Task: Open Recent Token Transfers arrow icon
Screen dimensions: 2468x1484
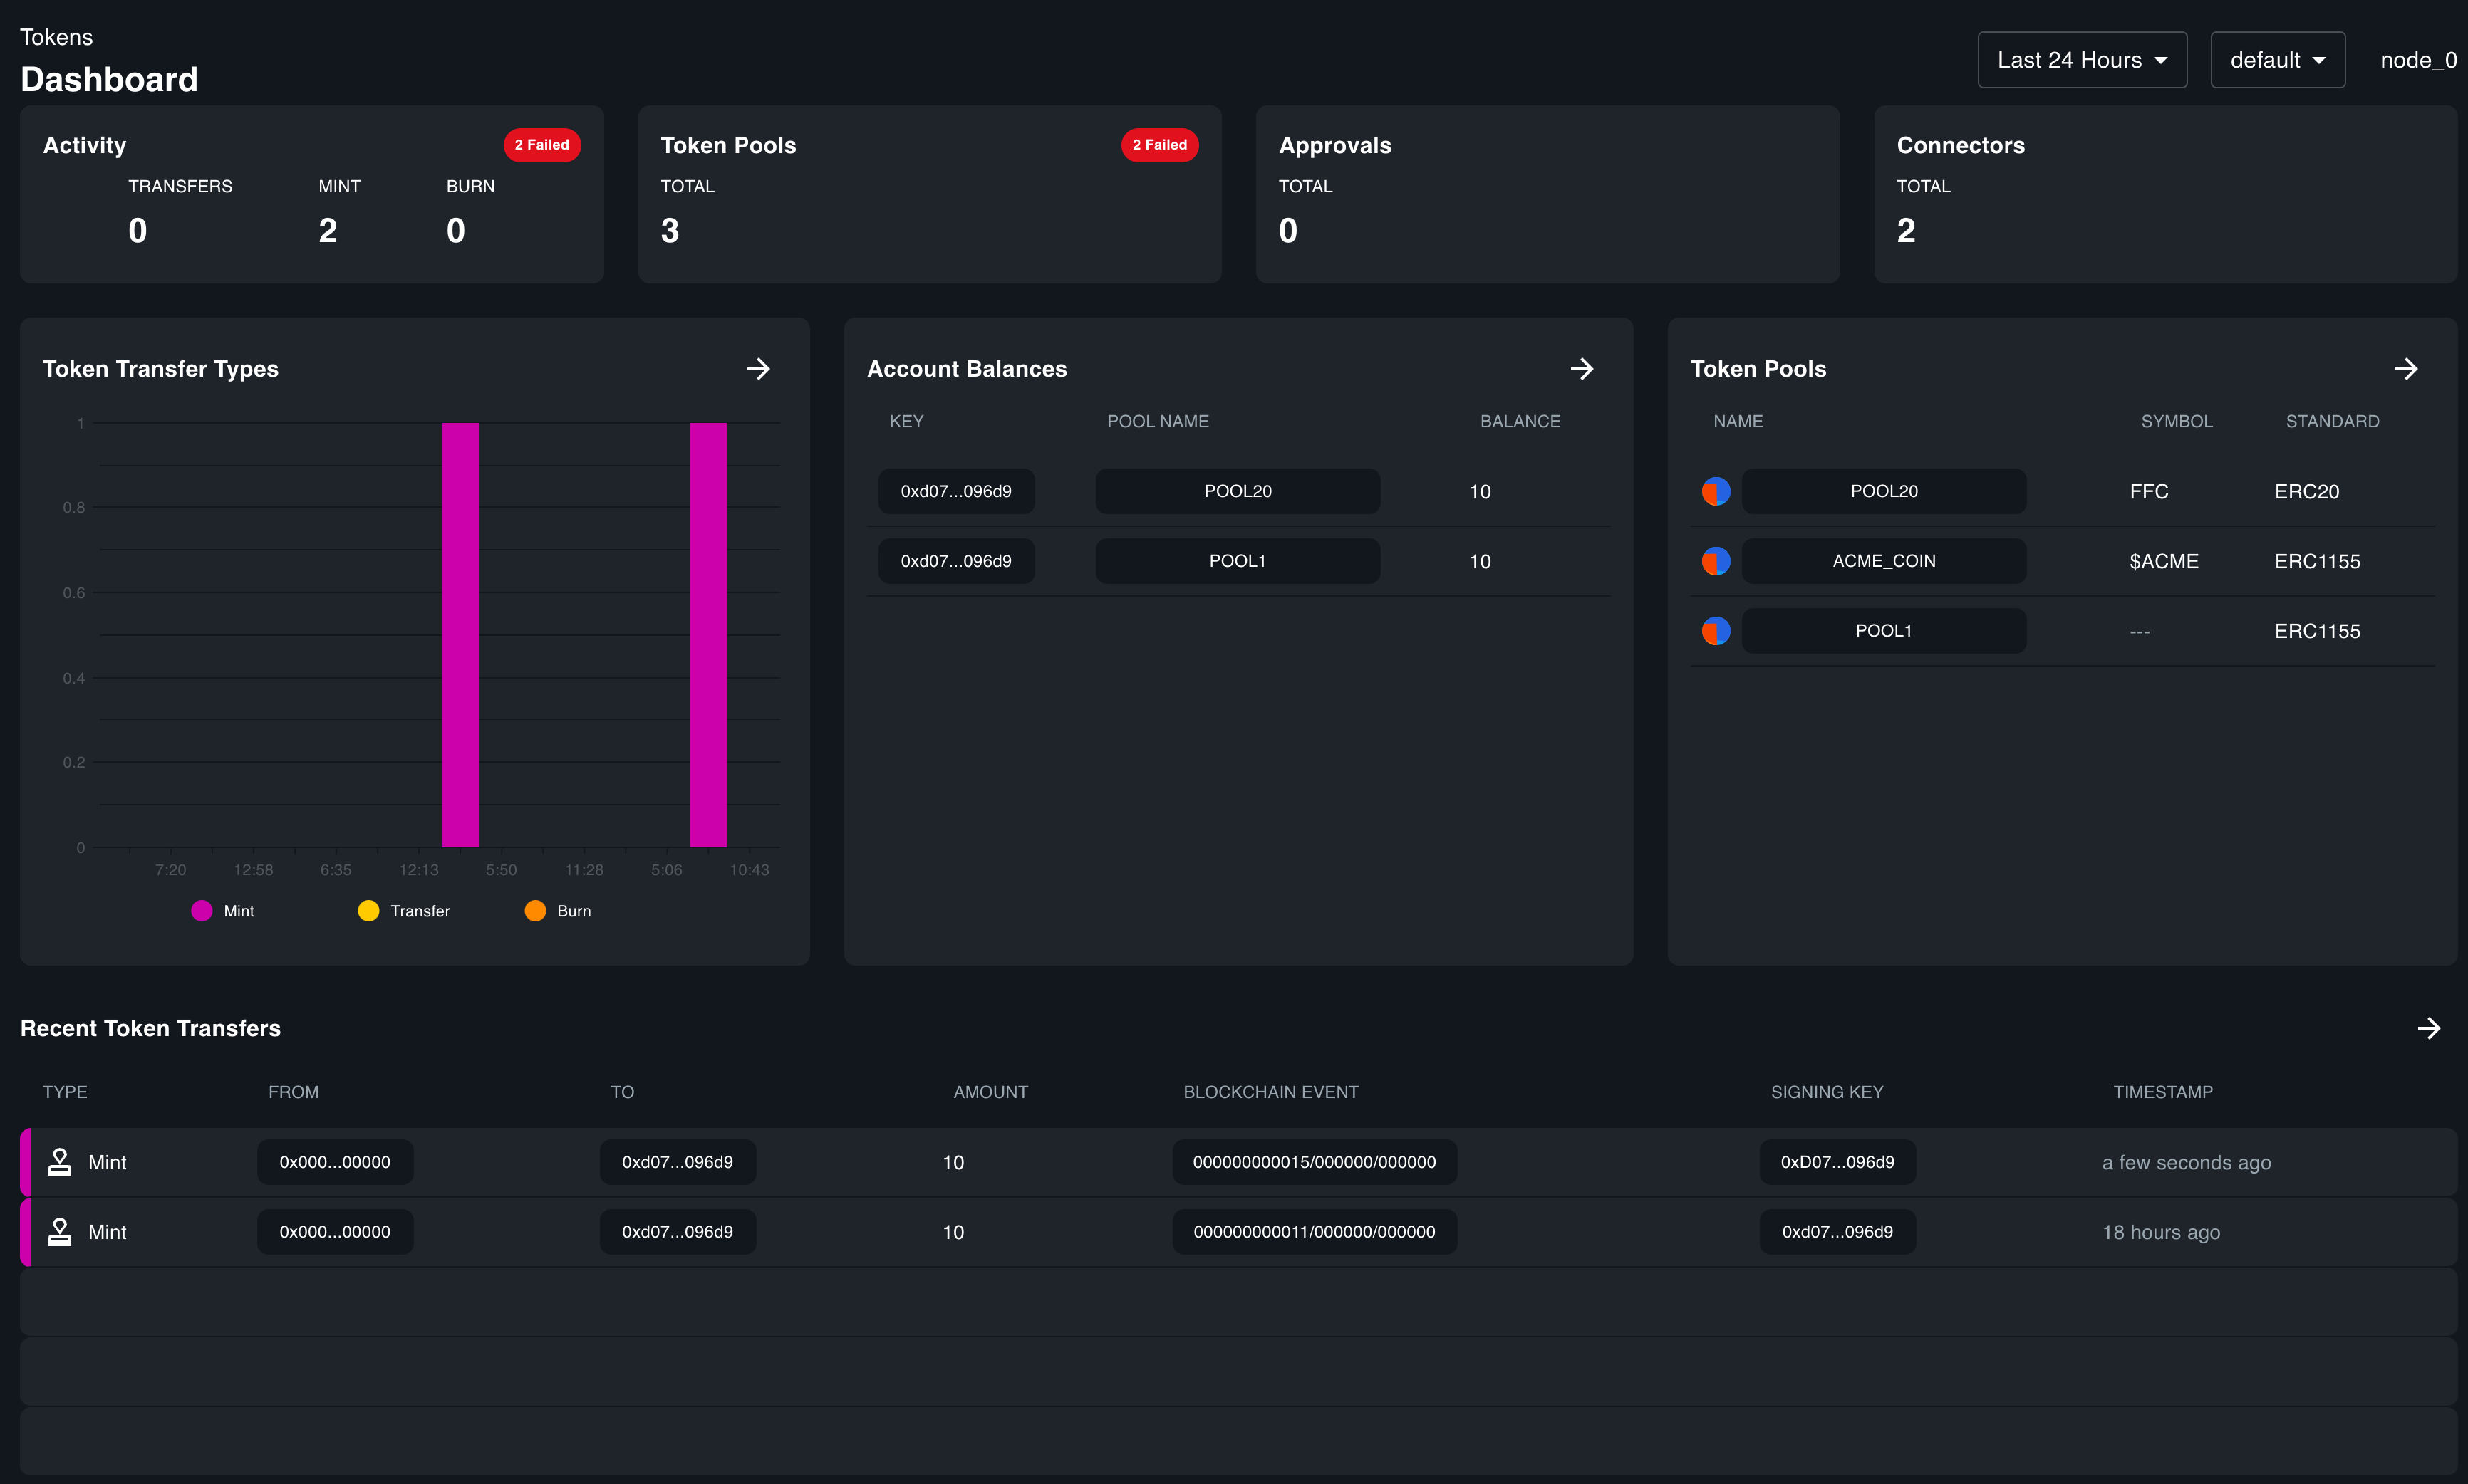Action: pos(2429,1028)
